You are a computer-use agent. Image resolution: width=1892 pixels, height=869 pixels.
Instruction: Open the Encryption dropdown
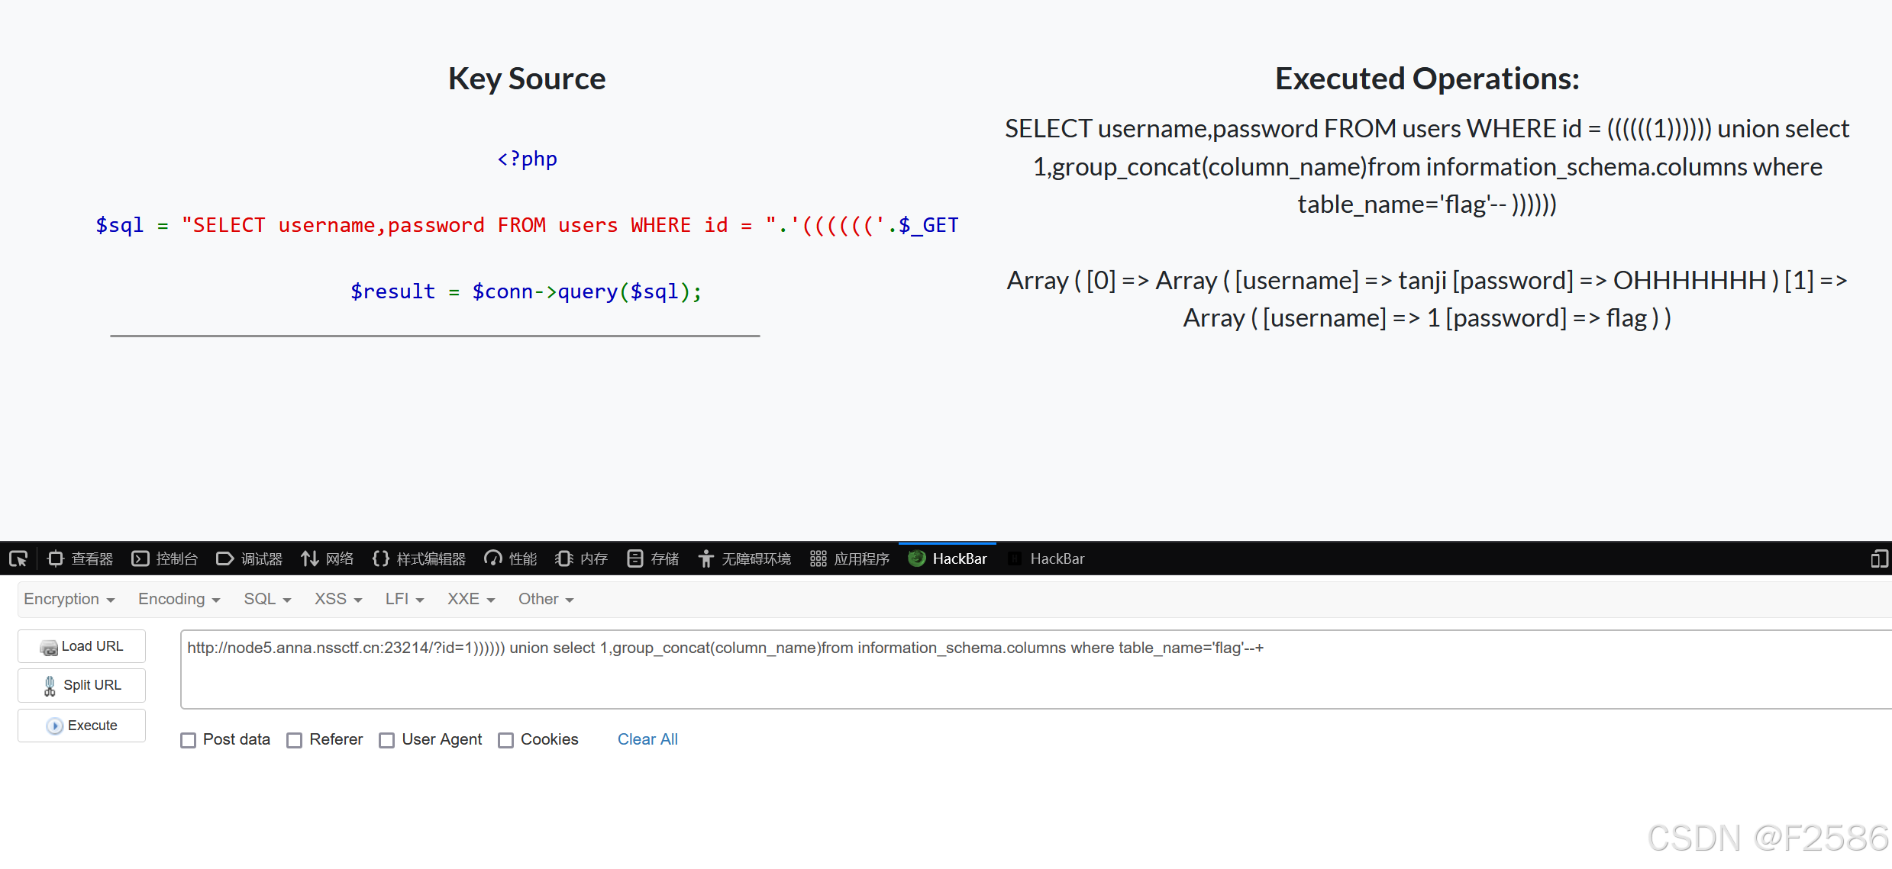pos(69,599)
